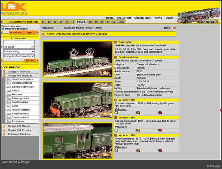
Task: Open the LOGIN menu item
Action: (169, 18)
